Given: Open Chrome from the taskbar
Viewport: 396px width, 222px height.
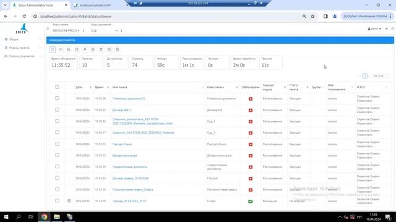Looking at the screenshot, I should click(44, 216).
